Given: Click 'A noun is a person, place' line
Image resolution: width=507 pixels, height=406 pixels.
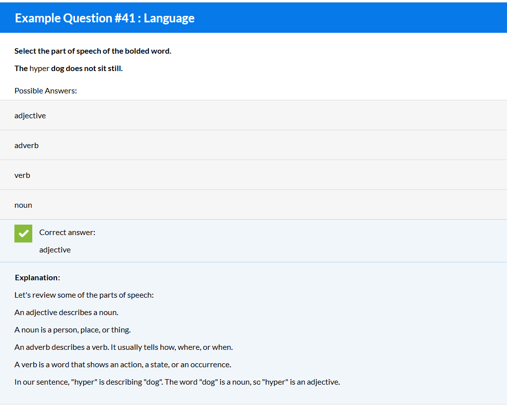Looking at the screenshot, I should tap(72, 329).
